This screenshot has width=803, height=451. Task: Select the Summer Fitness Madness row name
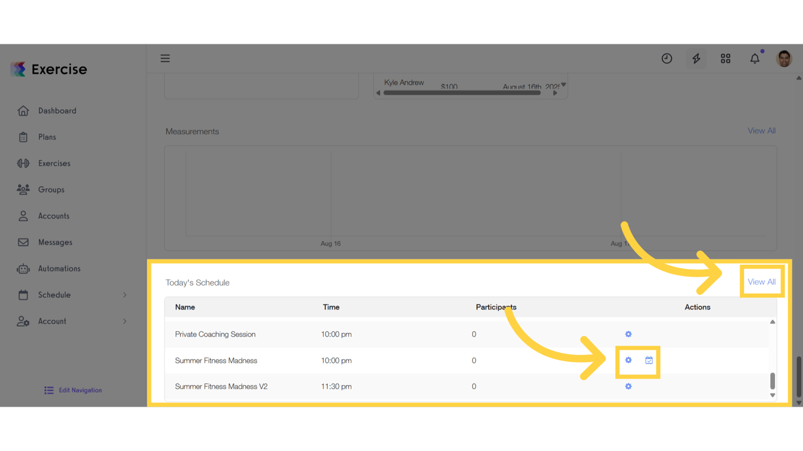[216, 361]
